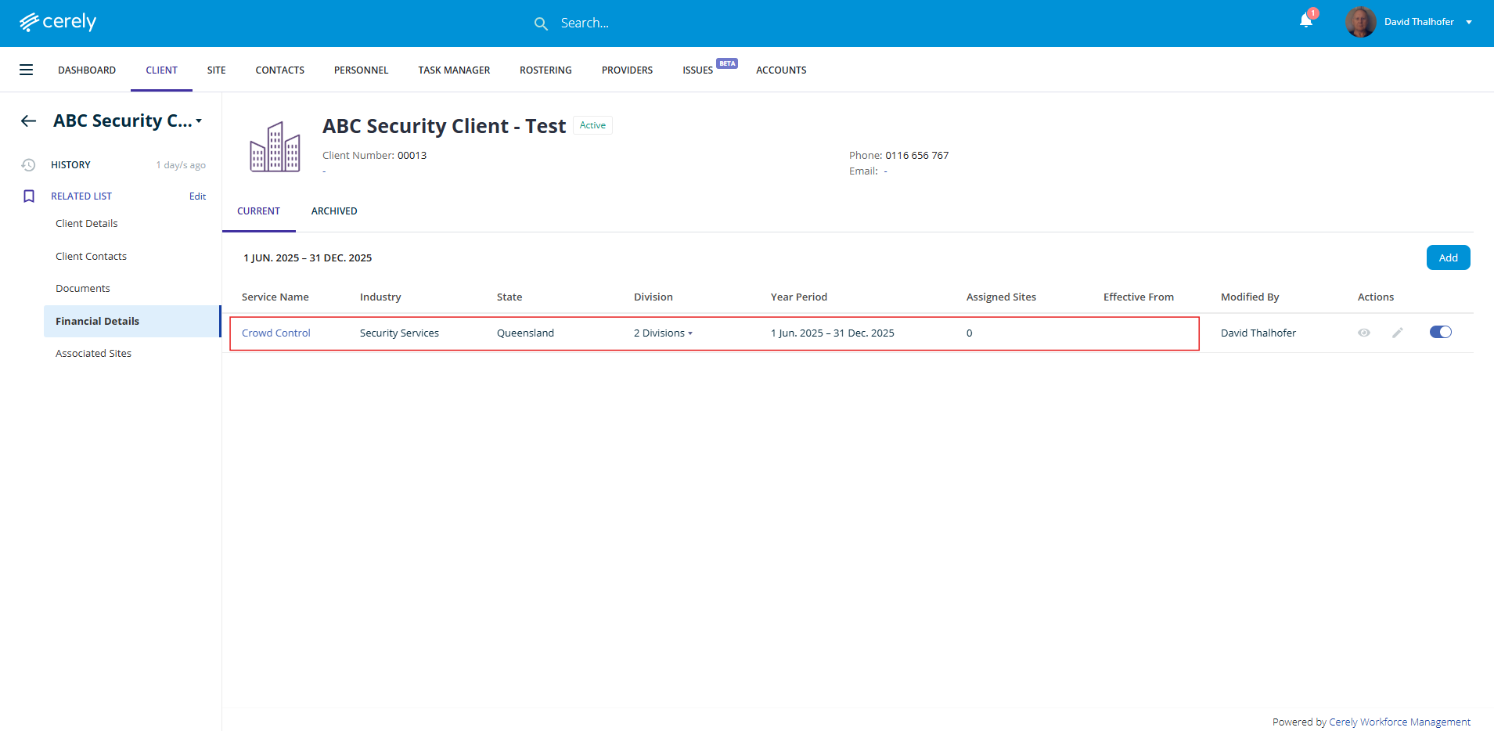Image resolution: width=1494 pixels, height=731 pixels.
Task: Click the Year Period column header
Action: pyautogui.click(x=799, y=297)
